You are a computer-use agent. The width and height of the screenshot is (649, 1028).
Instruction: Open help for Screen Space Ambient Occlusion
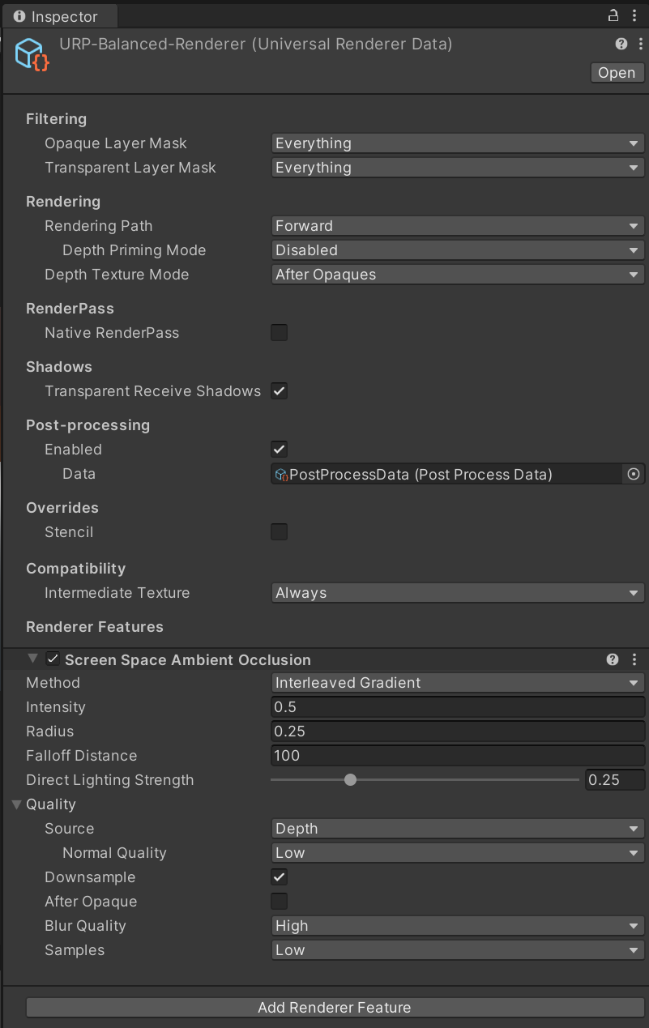click(613, 660)
